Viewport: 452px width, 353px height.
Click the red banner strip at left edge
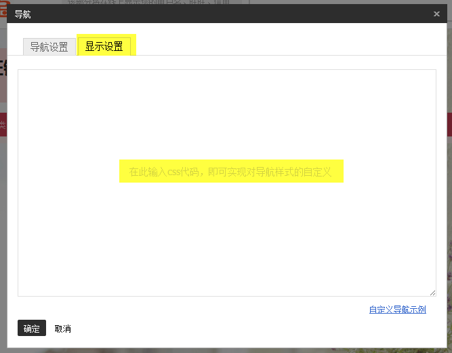coord(3,124)
